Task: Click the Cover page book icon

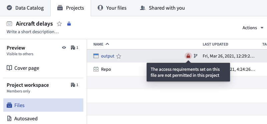Action: pos(9,68)
